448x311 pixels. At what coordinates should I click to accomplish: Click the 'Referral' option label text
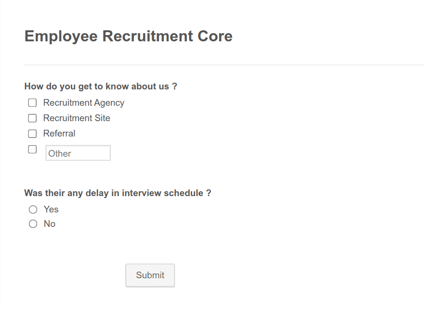click(59, 134)
